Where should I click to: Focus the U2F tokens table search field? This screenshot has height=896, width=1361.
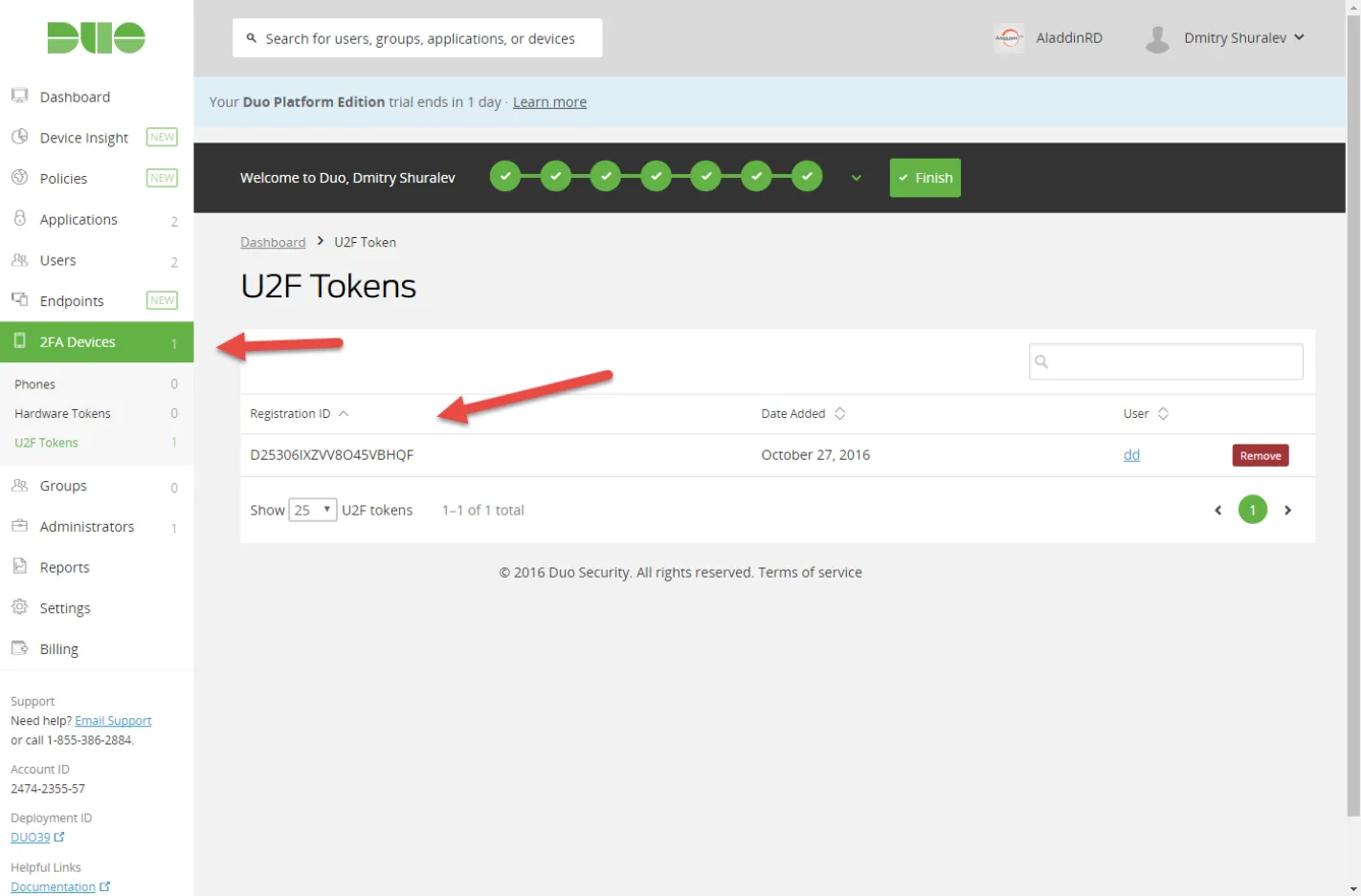coord(1166,361)
